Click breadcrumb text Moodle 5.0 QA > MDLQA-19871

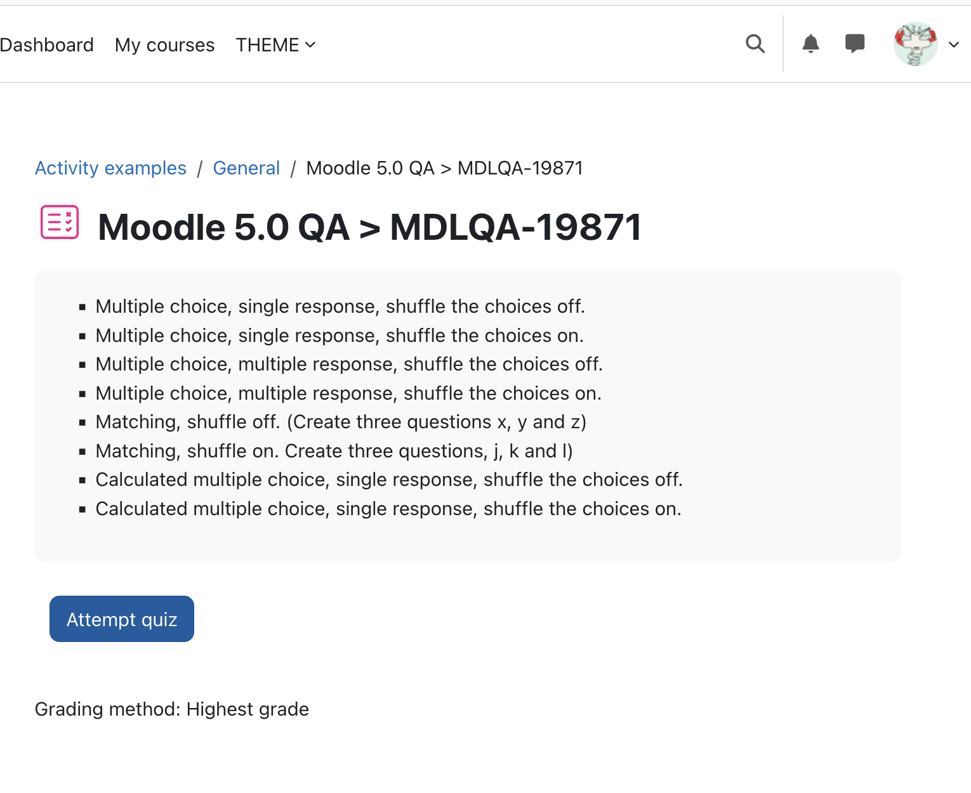click(x=444, y=168)
